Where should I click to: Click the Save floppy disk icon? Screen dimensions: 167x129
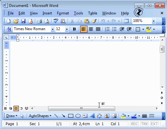[23, 21]
